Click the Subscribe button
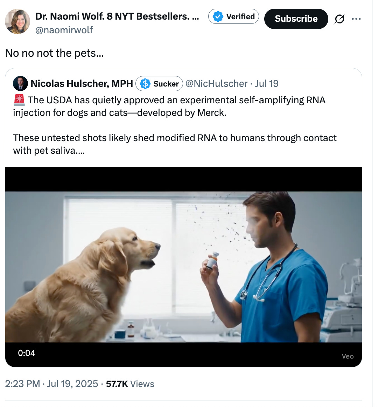This screenshot has height=407, width=378. (x=296, y=19)
